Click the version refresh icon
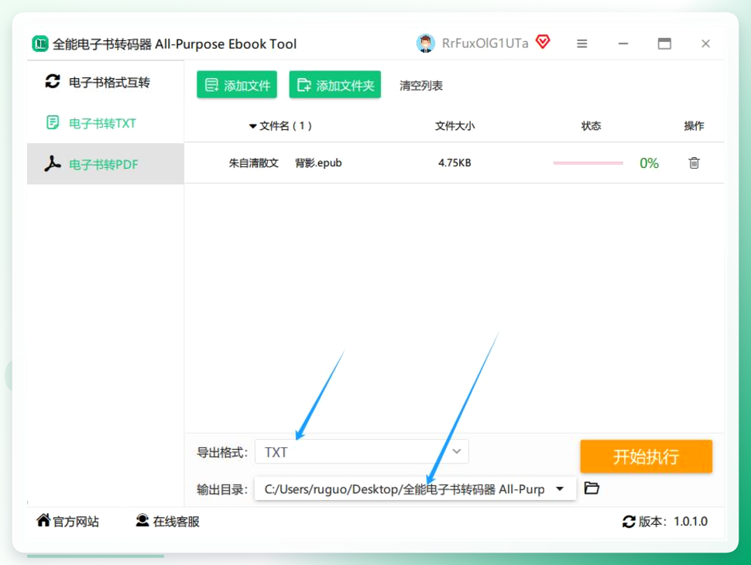 [x=629, y=522]
